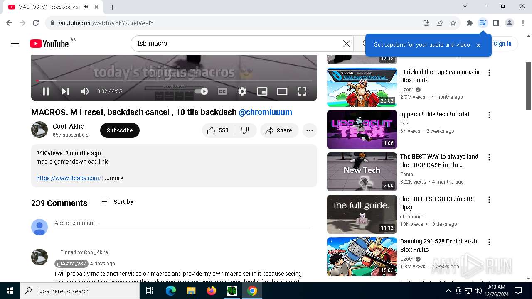Open File Explorer from taskbar

(191, 291)
